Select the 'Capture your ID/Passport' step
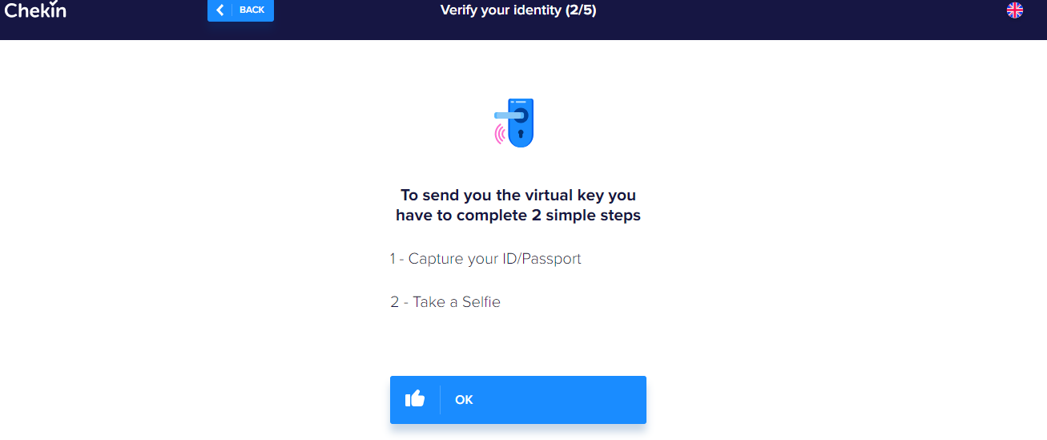This screenshot has height=440, width=1047. pyautogui.click(x=485, y=259)
